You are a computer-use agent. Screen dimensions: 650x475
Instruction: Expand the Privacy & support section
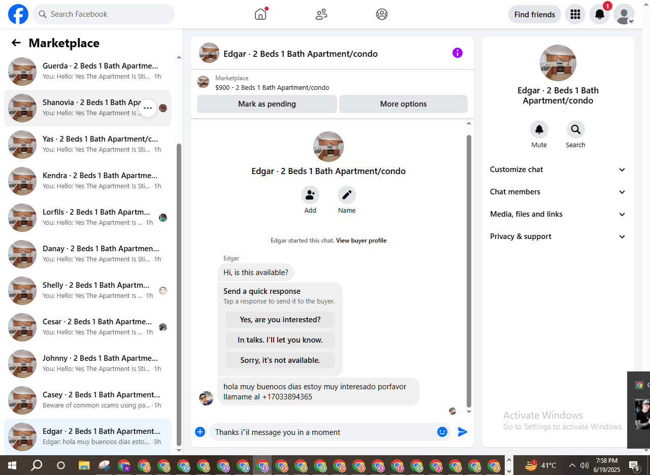click(558, 236)
